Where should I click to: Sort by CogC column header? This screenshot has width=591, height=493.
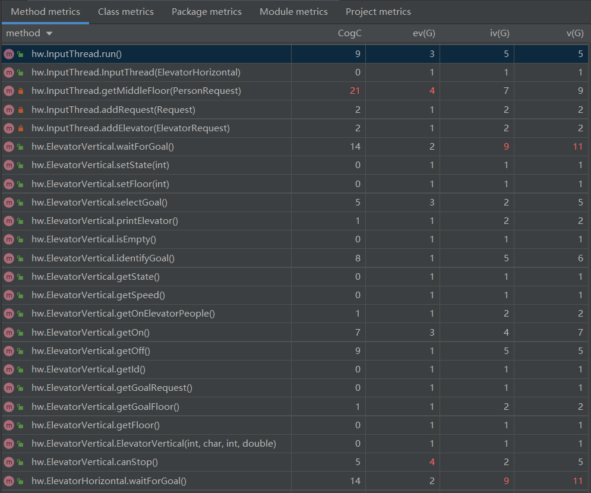[x=349, y=34]
